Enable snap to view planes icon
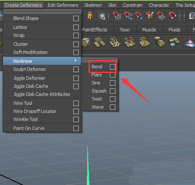Screen dimensions: 195x185 coord(161,16)
